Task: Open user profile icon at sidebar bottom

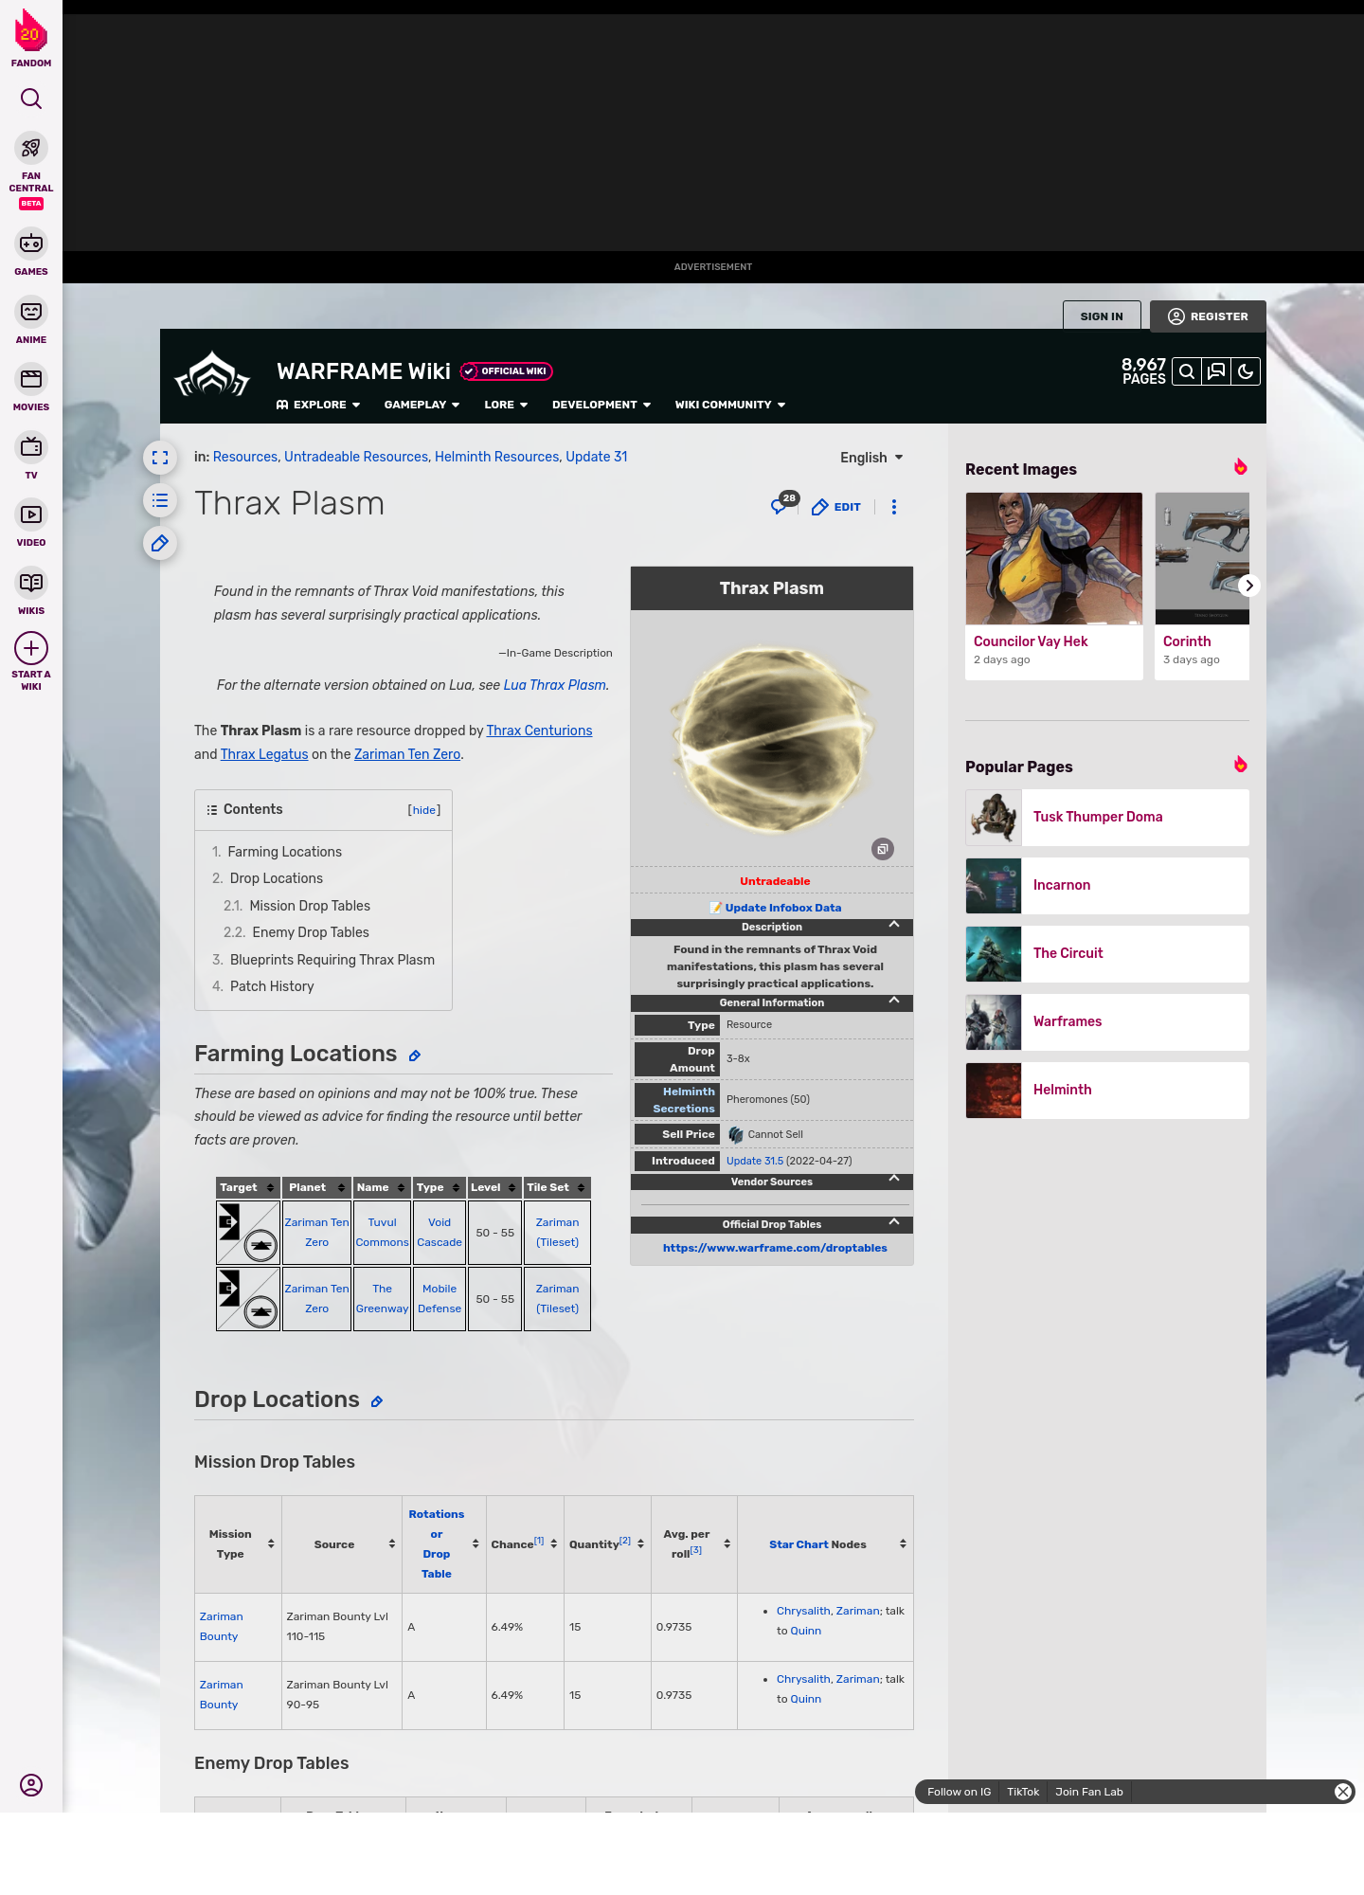Action: 31,1785
